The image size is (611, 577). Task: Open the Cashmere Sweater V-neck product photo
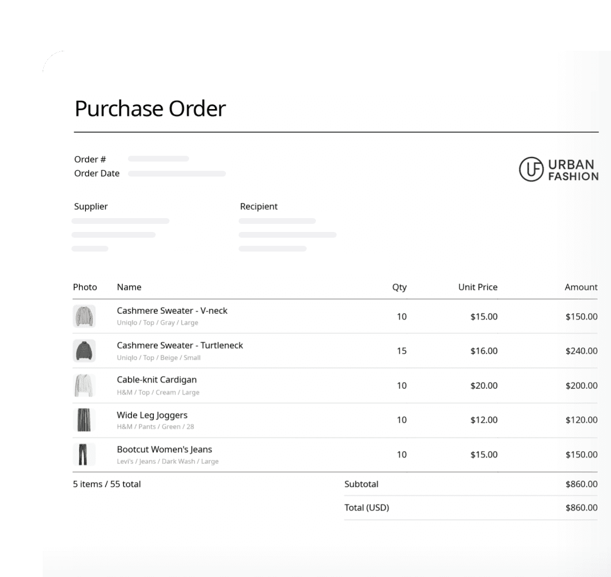pyautogui.click(x=84, y=316)
